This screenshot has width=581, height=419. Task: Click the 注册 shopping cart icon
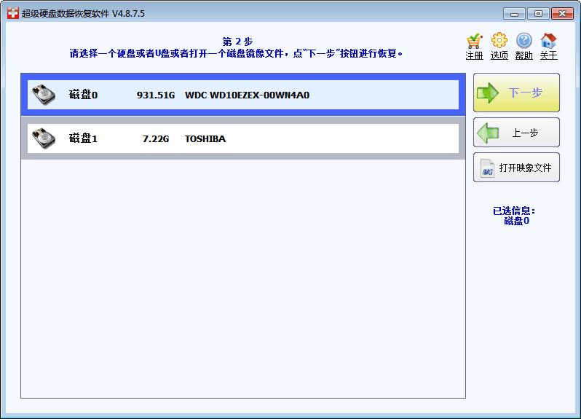tap(474, 41)
